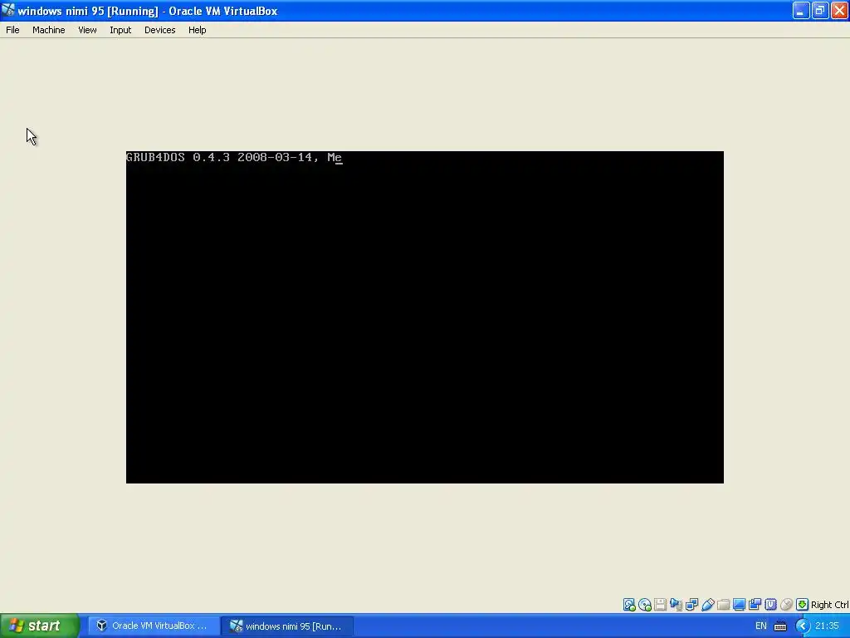Click the hard disk activity status icon
Screen dimensions: 850x638
point(629,605)
